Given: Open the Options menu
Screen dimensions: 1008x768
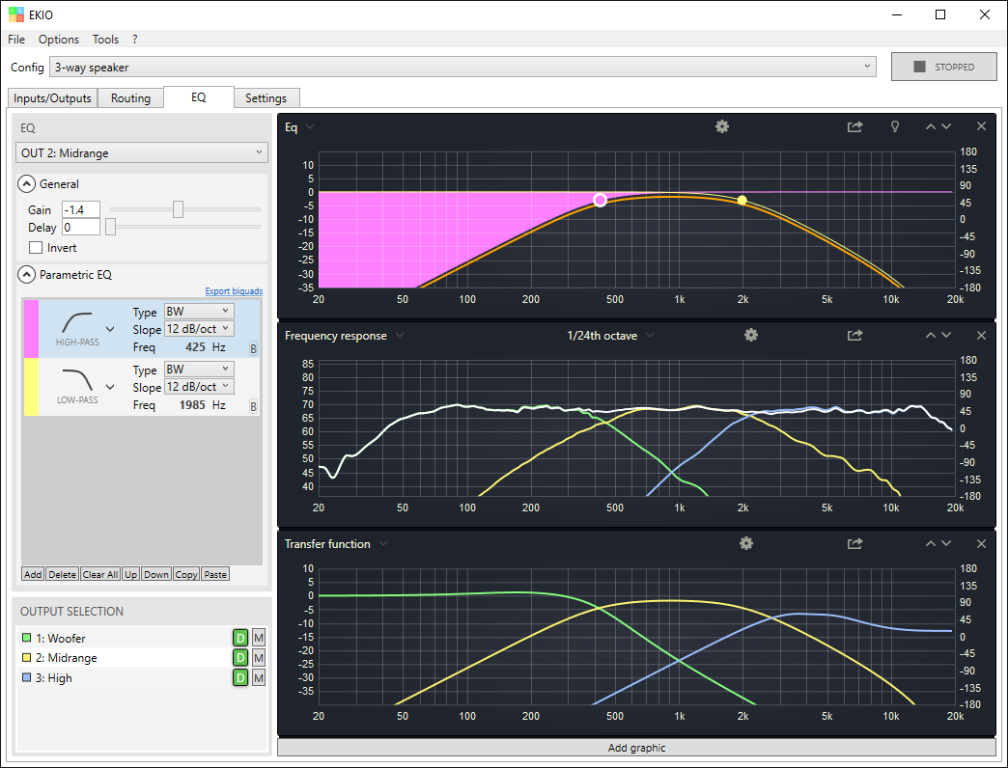Looking at the screenshot, I should pyautogui.click(x=59, y=40).
